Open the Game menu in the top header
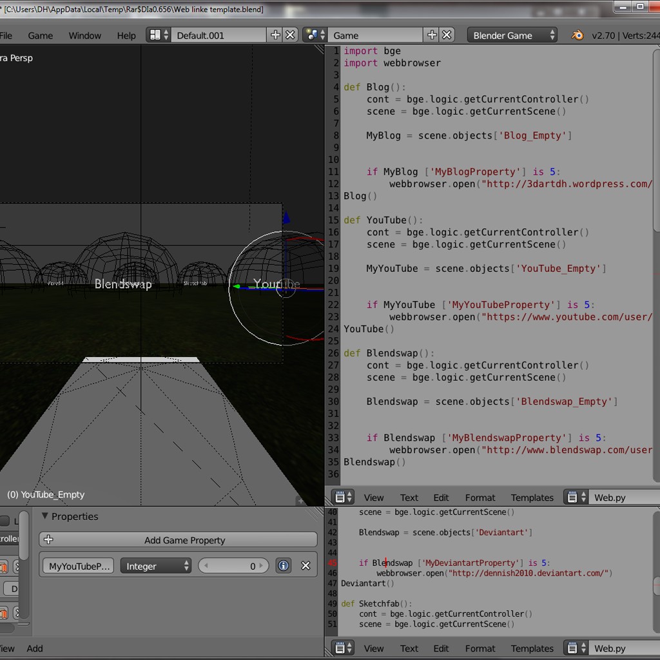This screenshot has height=660, width=660. click(40, 35)
